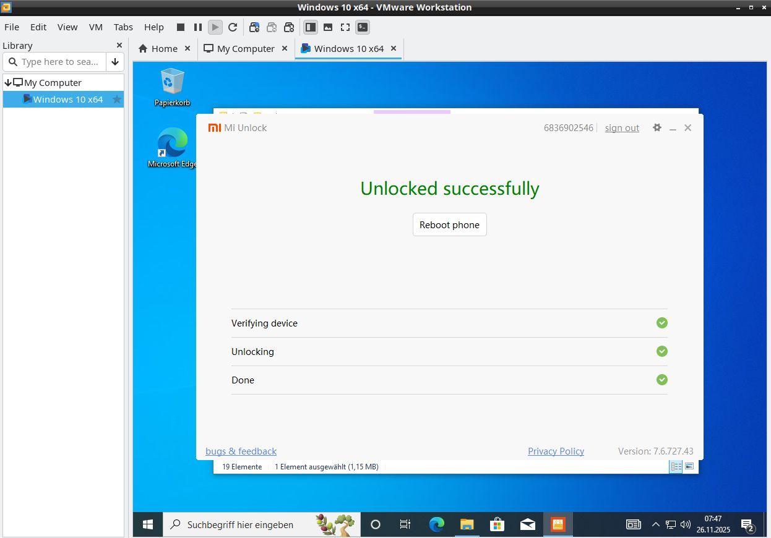This screenshot has width=771, height=538.
Task: Enter full screen mode icon
Action: pos(345,27)
